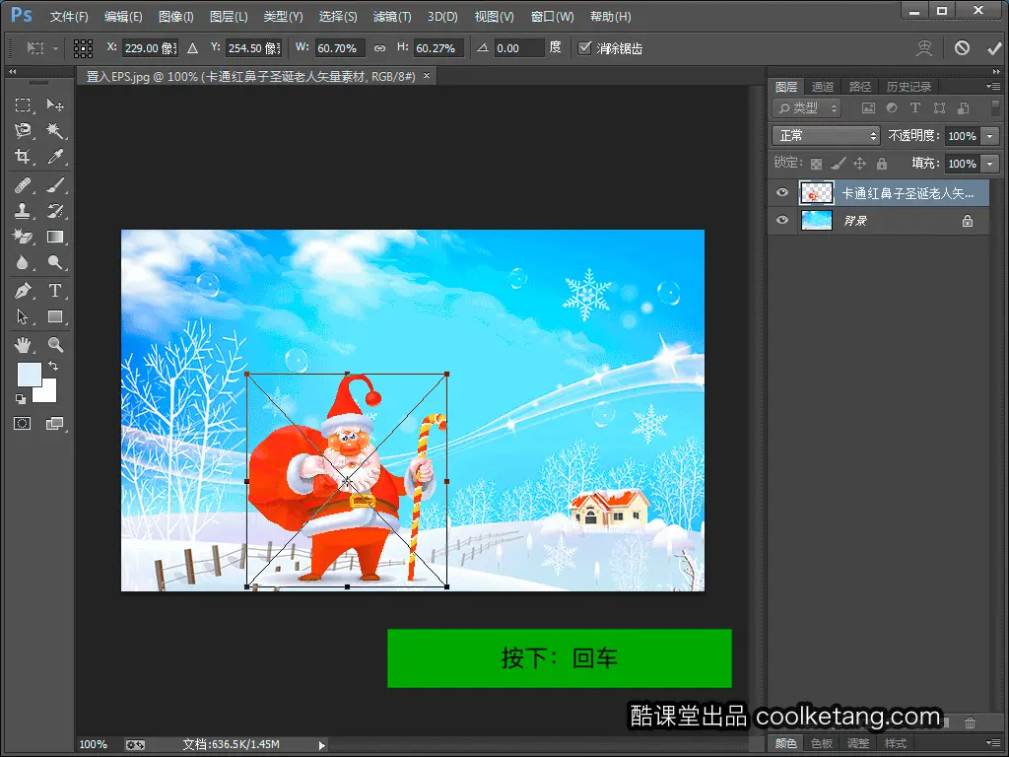Click the background color swatch
Viewport: 1009px width, 757px height.
47,394
